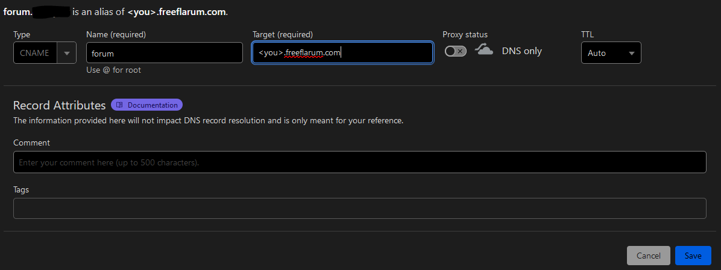Click the DNS only status label
The image size is (721, 270).
tap(521, 51)
